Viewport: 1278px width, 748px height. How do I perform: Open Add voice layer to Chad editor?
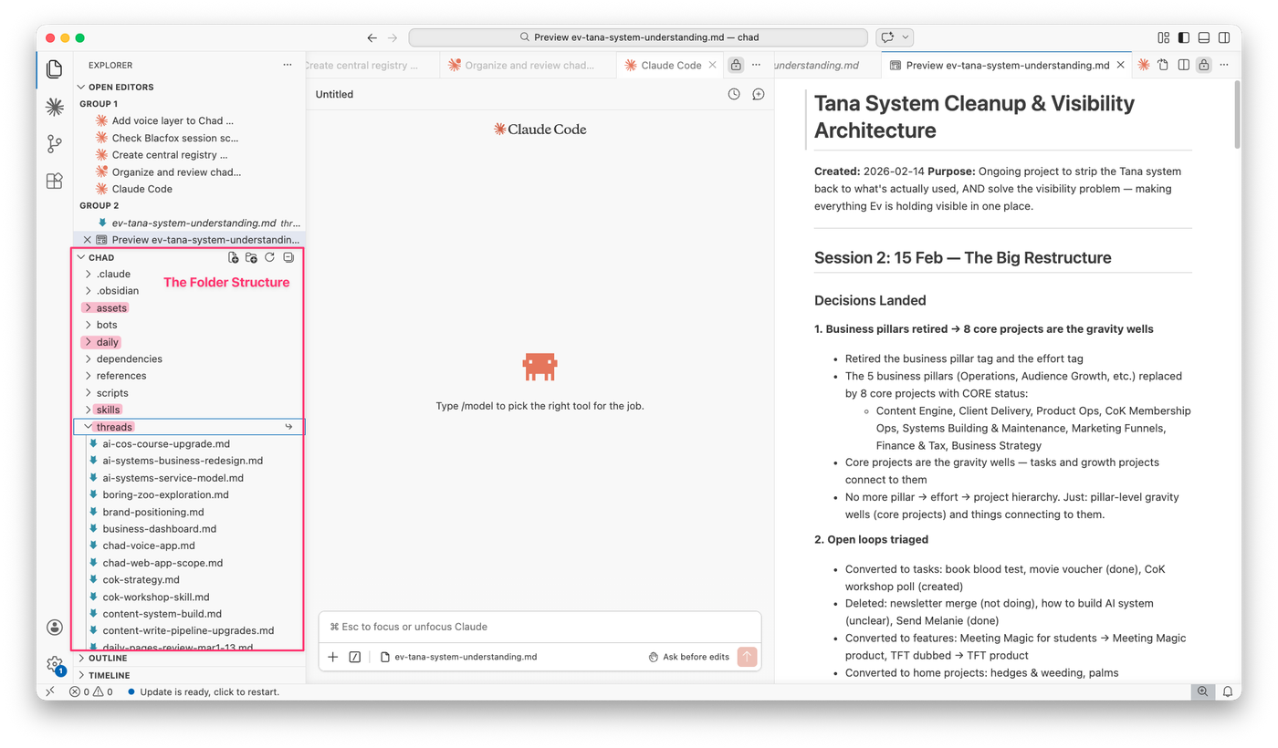173,120
